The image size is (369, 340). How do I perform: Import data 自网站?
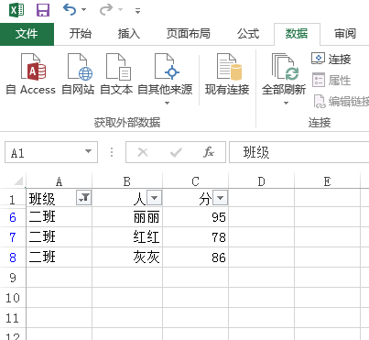(x=78, y=74)
